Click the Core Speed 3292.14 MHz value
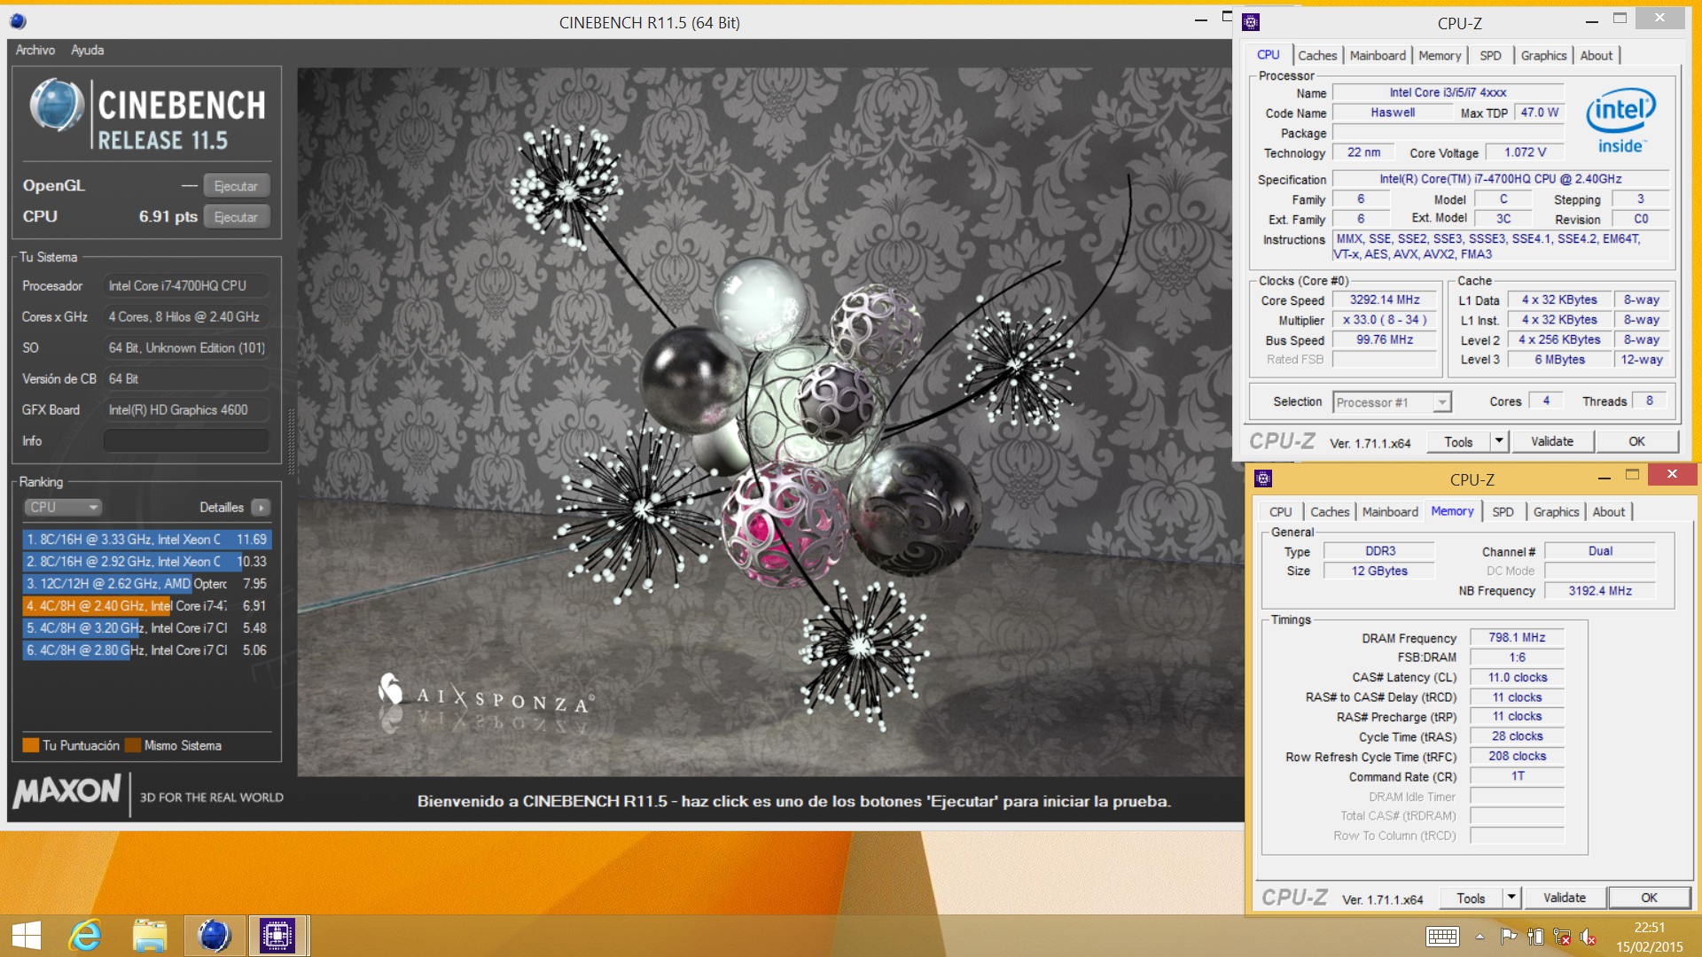Viewport: 1702px width, 957px height. point(1385,300)
